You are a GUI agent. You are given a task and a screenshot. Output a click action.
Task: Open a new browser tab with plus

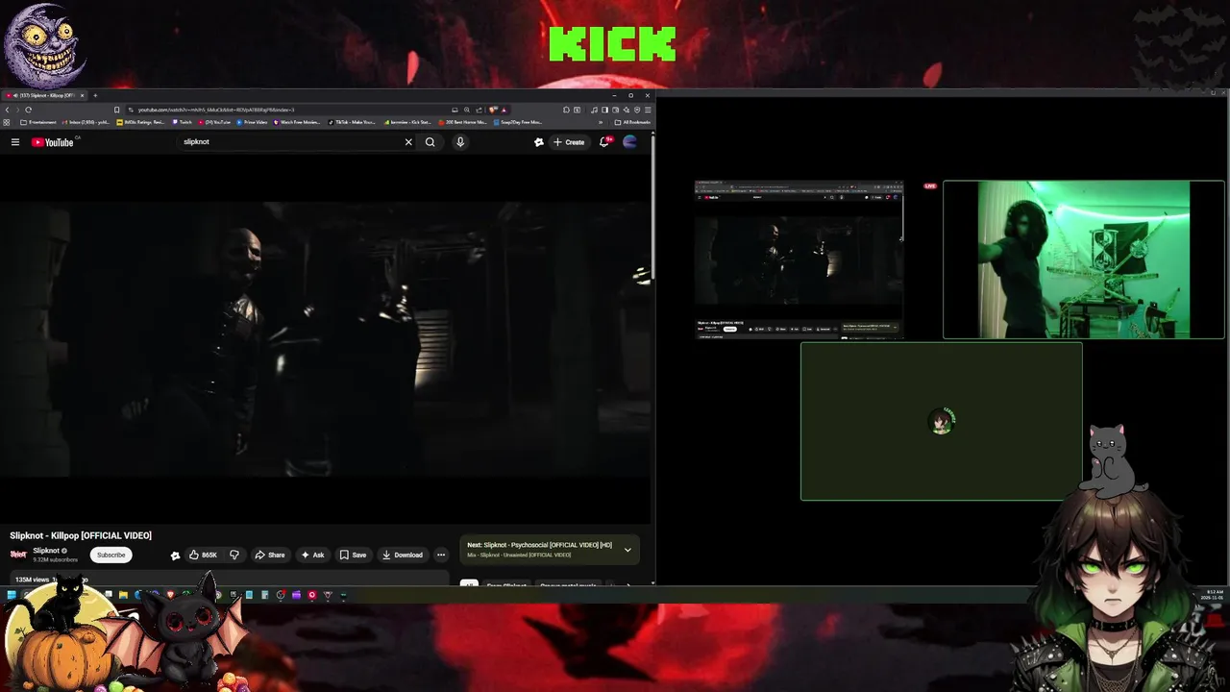point(95,95)
